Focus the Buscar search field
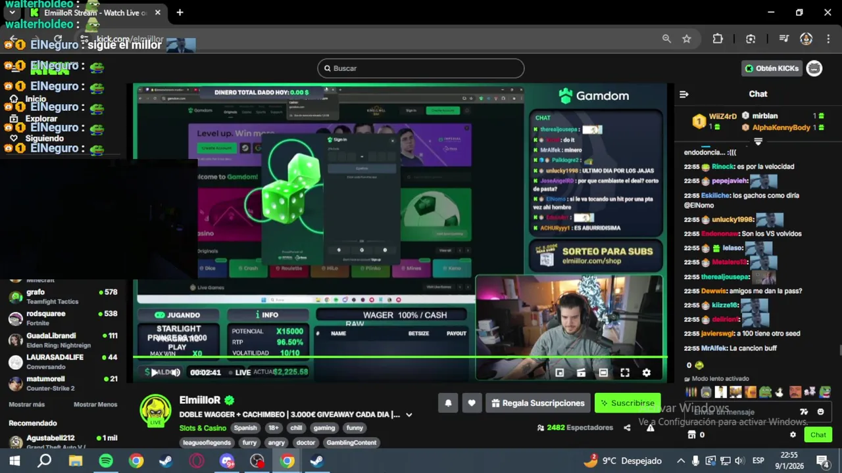Screen dimensions: 842x473 pyautogui.click(x=421, y=68)
